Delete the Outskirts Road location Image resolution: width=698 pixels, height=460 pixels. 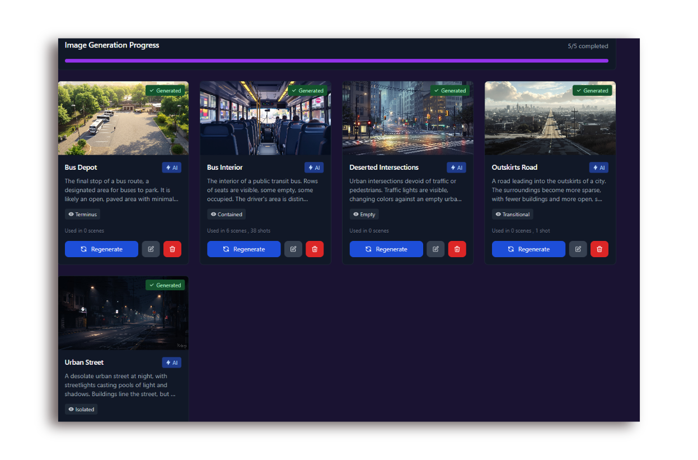pyautogui.click(x=599, y=249)
